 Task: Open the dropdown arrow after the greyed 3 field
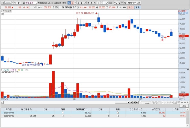102,3
